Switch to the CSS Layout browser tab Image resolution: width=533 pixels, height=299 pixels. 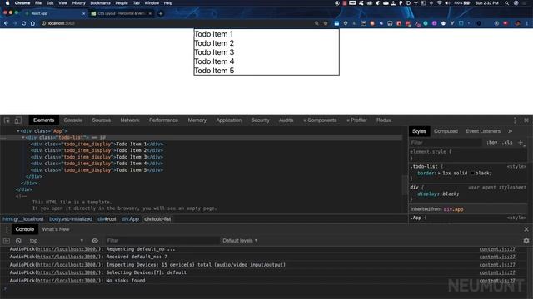pyautogui.click(x=121, y=13)
